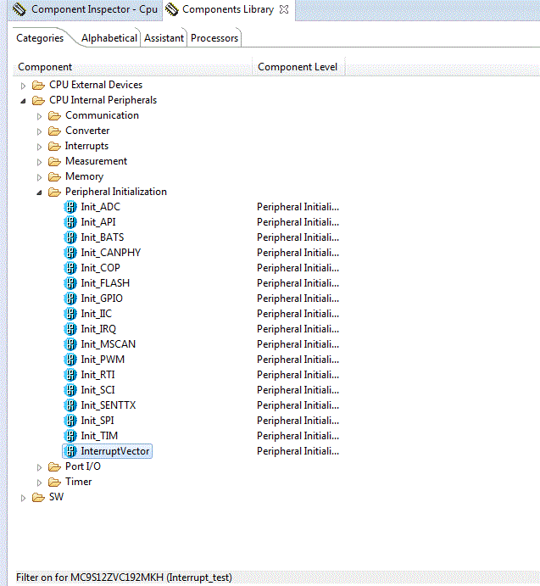540x586 pixels.
Task: Expand the Memory folder arrow
Action: click(39, 177)
